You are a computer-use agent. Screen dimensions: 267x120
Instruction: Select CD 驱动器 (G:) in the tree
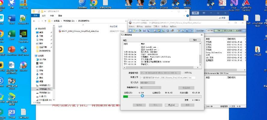coord(44,100)
